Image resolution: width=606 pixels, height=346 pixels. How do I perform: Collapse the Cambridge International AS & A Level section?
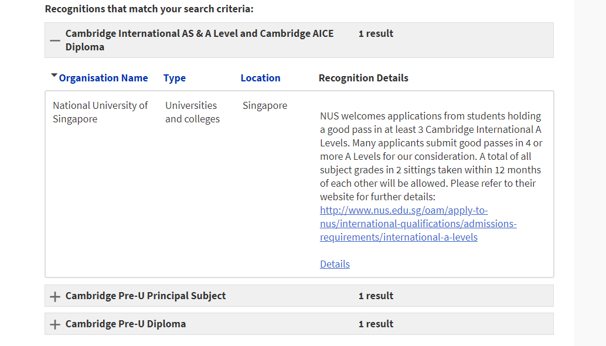click(x=55, y=40)
